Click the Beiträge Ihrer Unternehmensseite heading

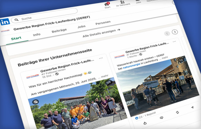[55, 57]
